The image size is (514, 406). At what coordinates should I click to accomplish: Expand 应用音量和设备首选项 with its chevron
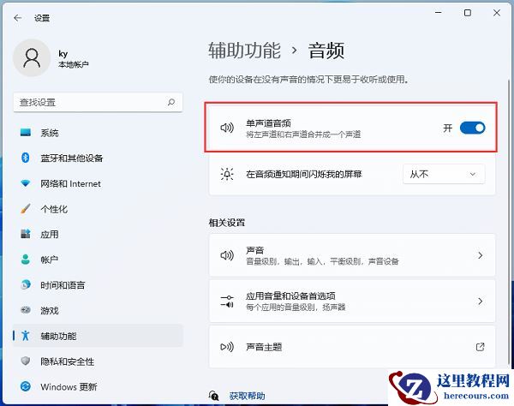pyautogui.click(x=481, y=302)
